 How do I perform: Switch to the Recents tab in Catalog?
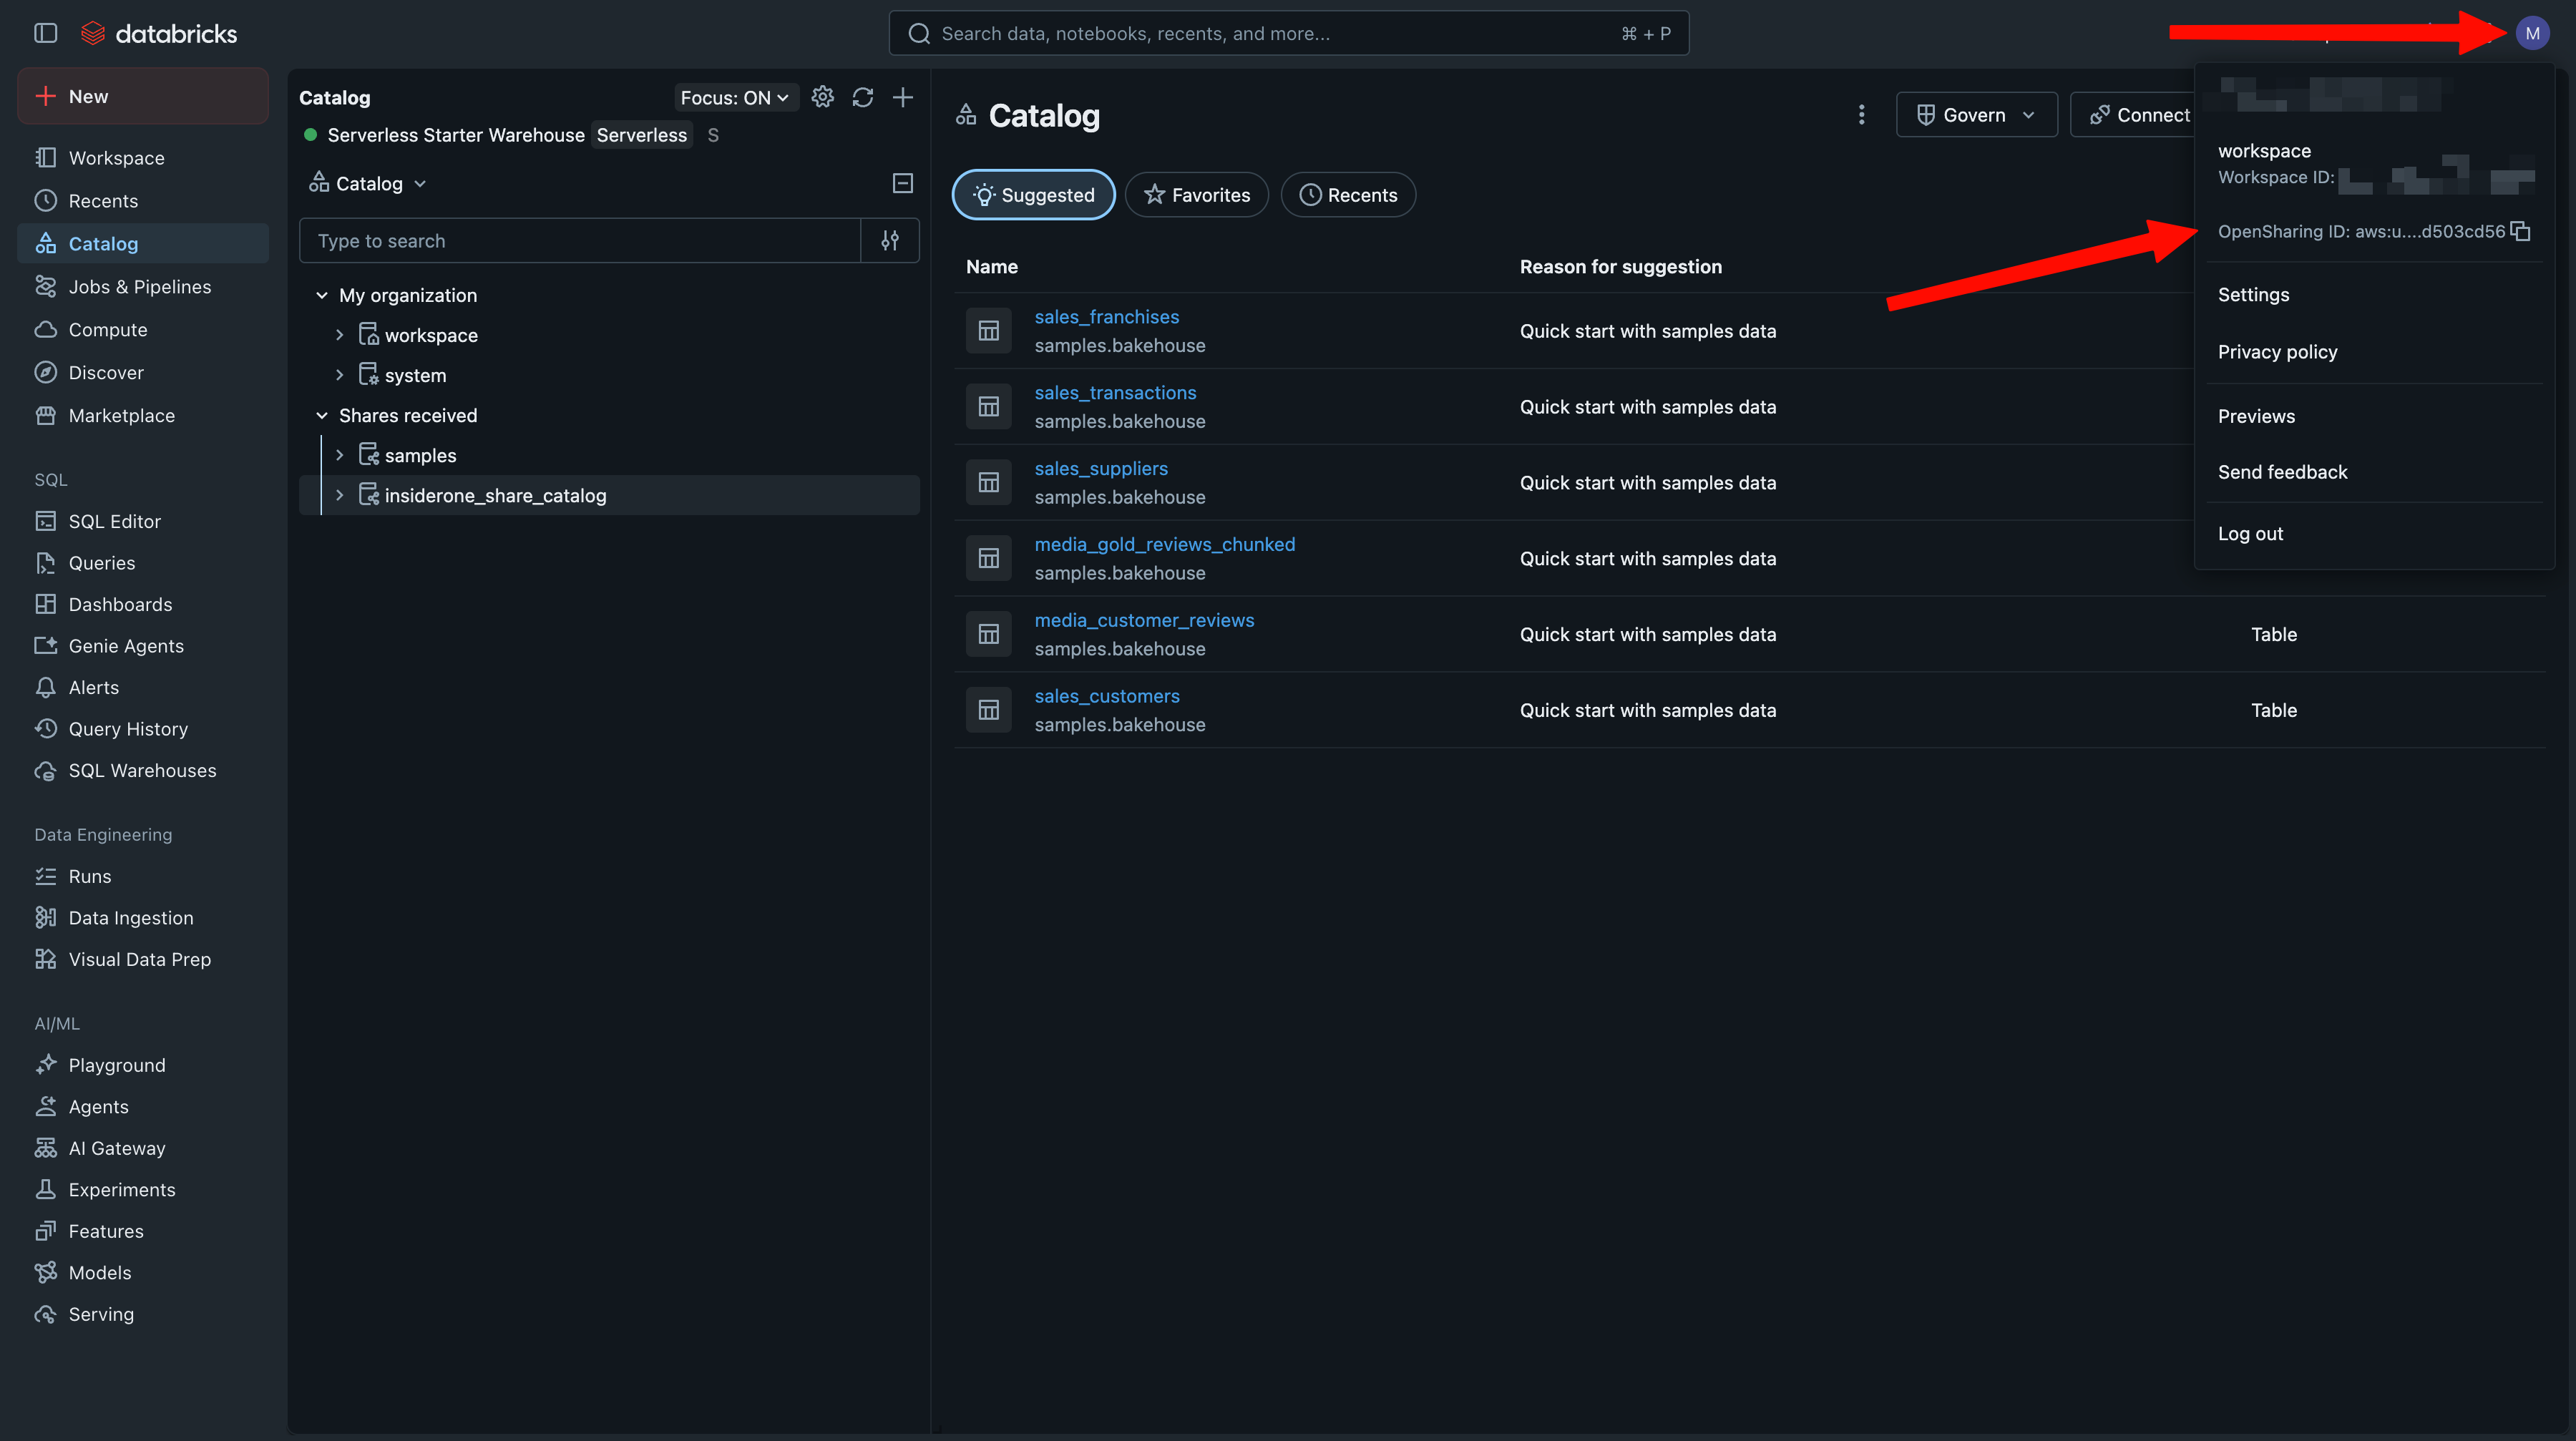tap(1348, 195)
